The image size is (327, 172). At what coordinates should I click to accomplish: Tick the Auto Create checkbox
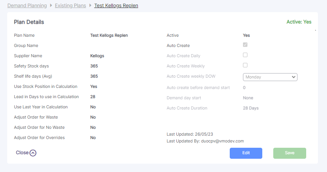point(245,45)
